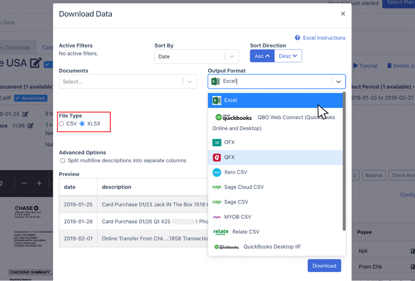
Task: Click the Check Num button in background
Action: click(x=402, y=175)
